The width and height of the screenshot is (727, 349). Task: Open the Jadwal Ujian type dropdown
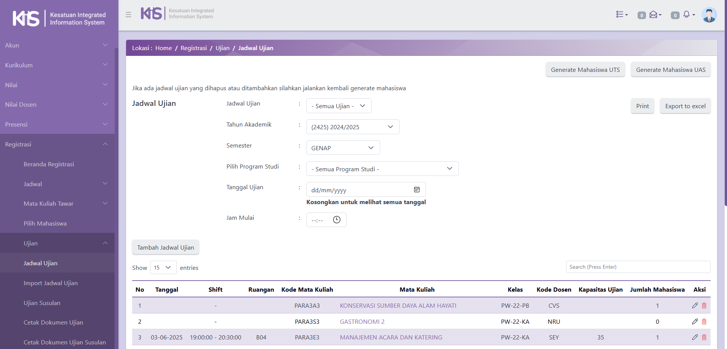[338, 106]
